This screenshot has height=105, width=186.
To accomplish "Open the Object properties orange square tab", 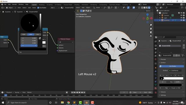I will [156, 68].
